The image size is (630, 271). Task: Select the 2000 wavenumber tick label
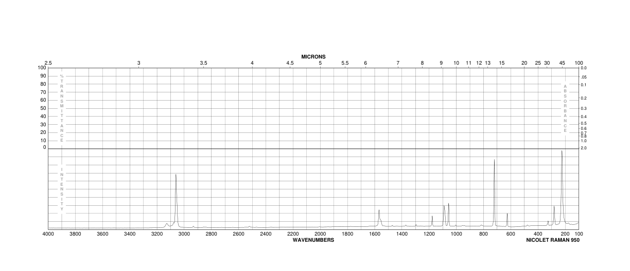[320, 234]
